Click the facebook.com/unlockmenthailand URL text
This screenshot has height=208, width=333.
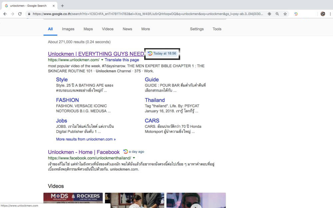pyautogui.click(x=89, y=158)
